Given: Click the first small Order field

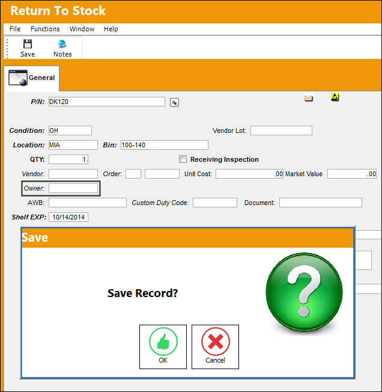Looking at the screenshot, I should pyautogui.click(x=133, y=174).
